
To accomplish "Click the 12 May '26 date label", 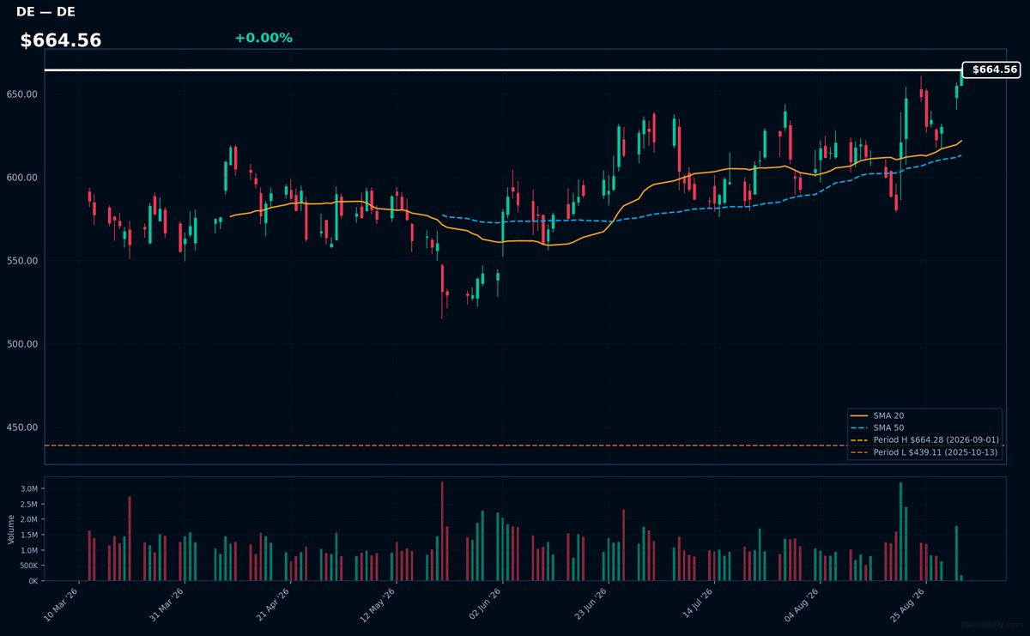I will (x=378, y=603).
